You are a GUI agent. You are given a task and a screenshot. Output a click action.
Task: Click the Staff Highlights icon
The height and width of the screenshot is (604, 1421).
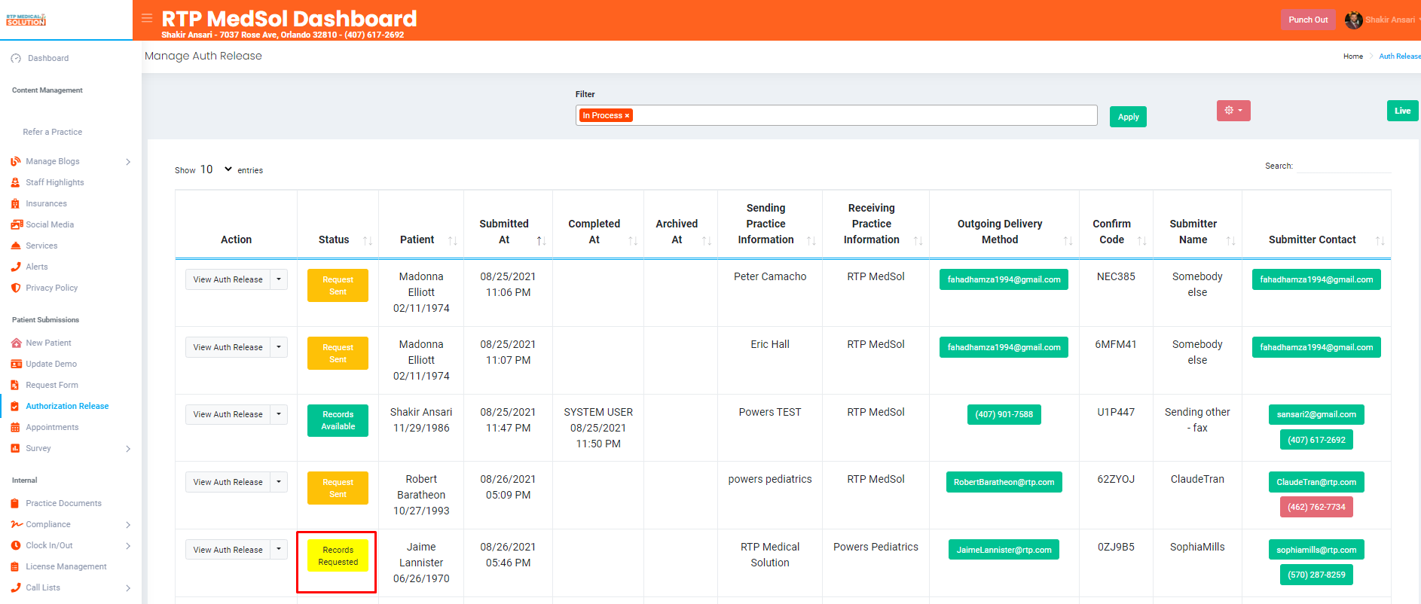click(x=16, y=182)
